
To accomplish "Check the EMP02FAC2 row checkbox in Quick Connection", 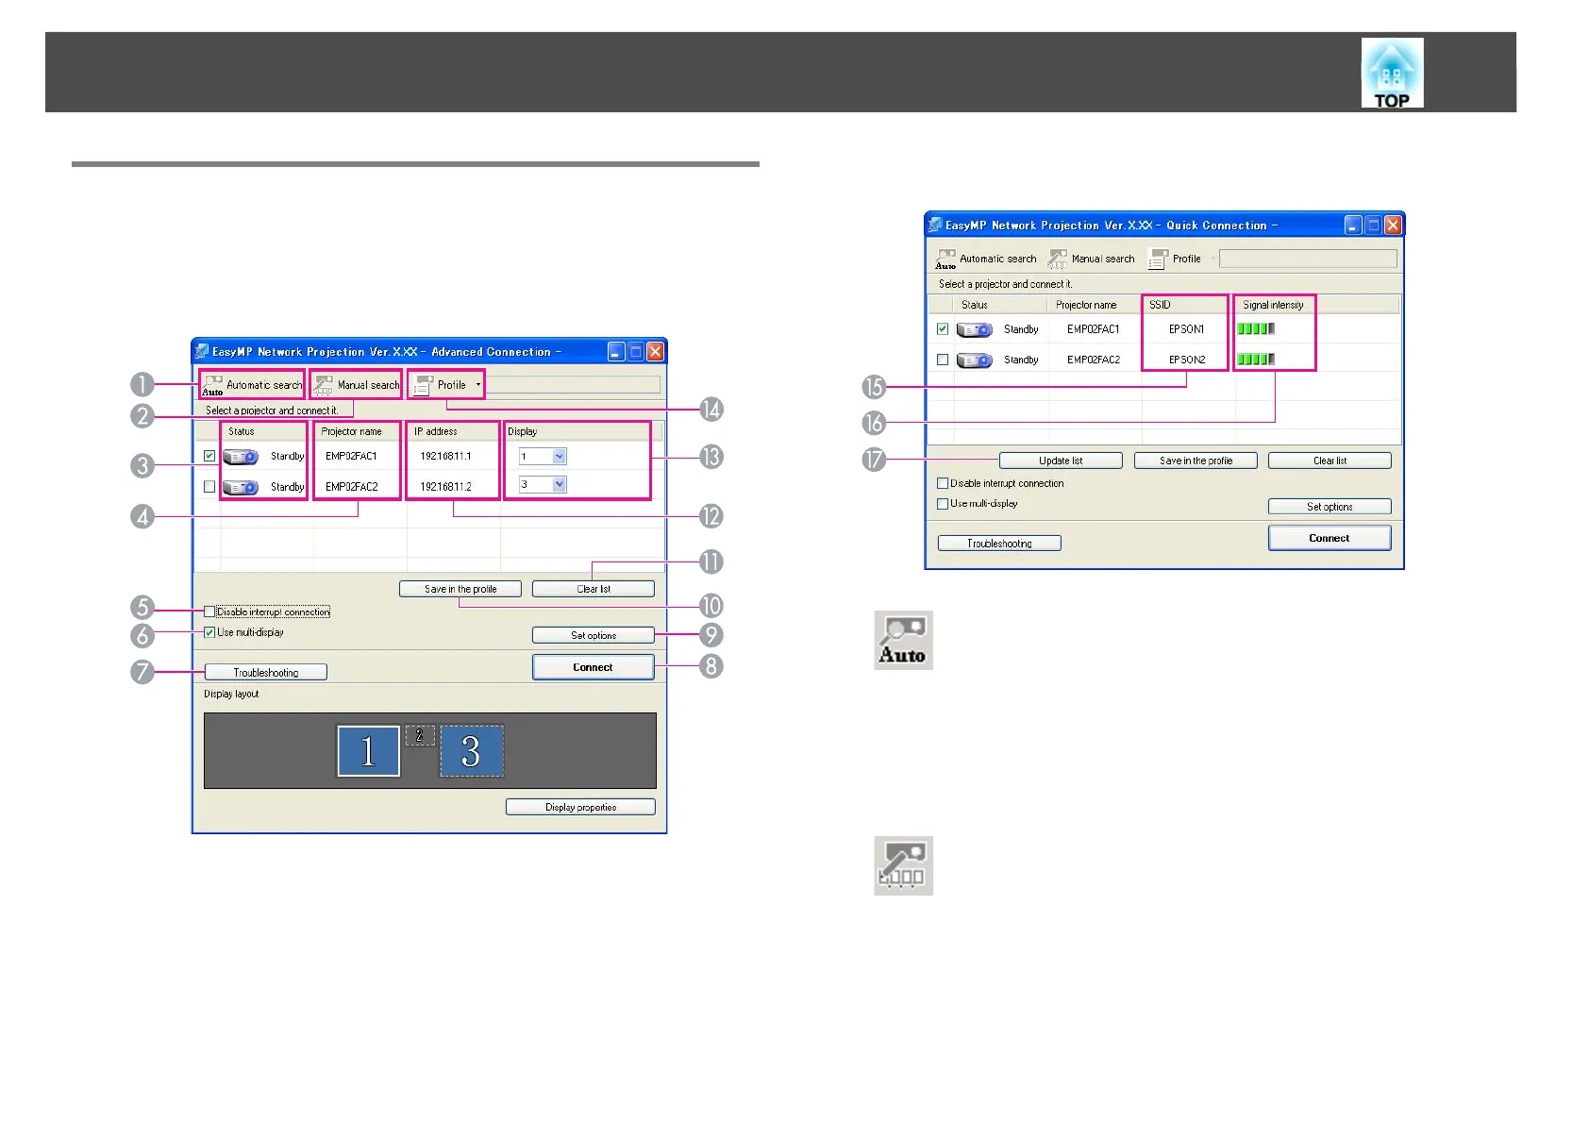I will coord(943,360).
